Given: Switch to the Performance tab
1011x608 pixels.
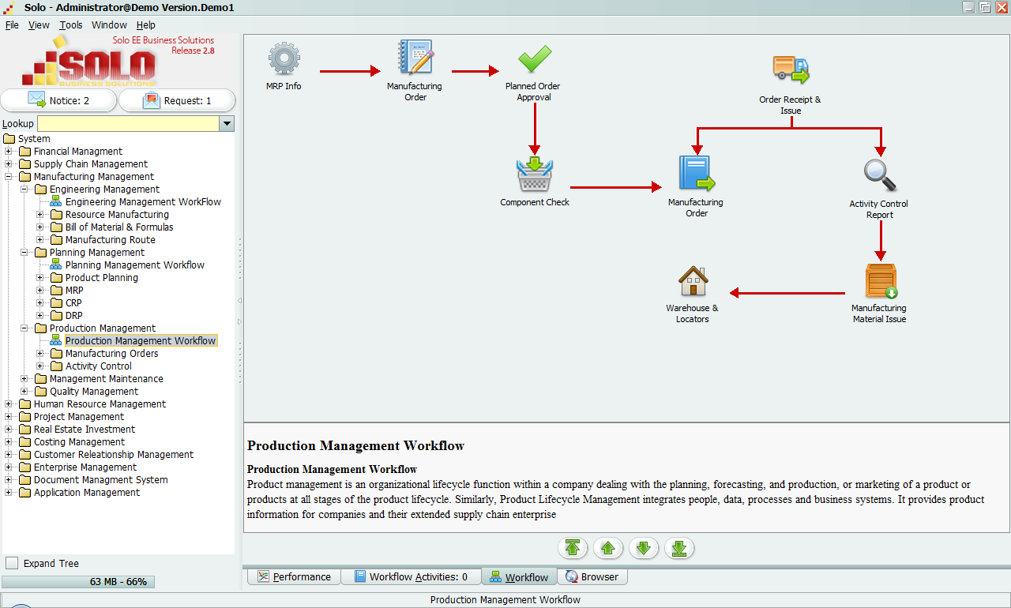Looking at the screenshot, I should (294, 577).
